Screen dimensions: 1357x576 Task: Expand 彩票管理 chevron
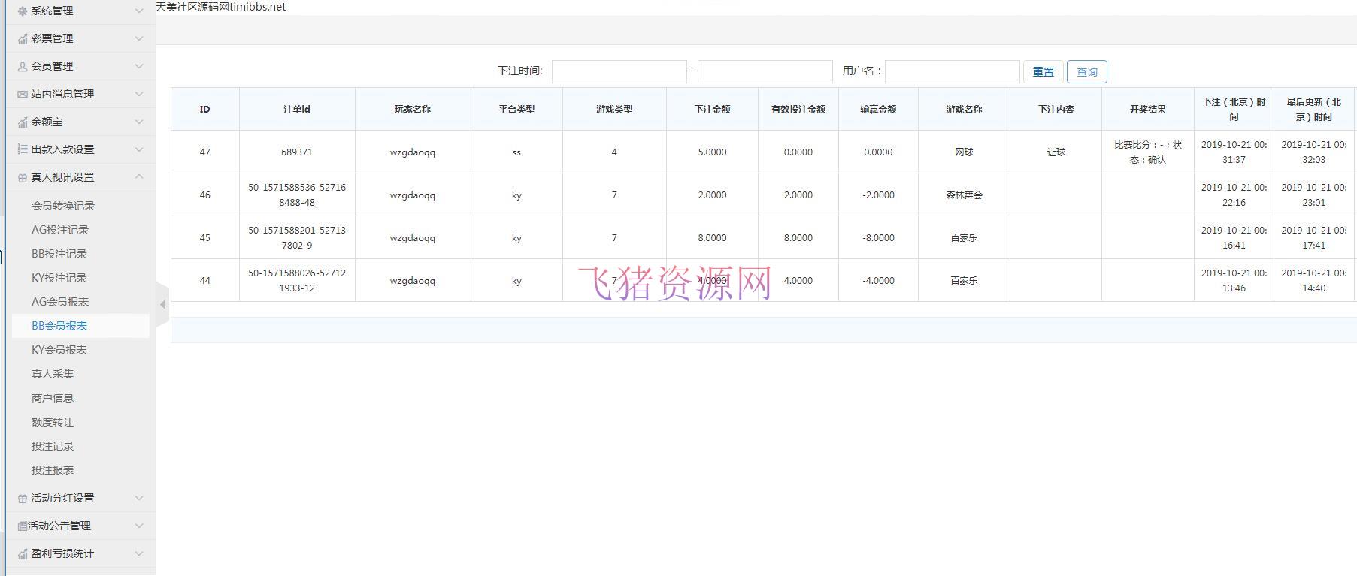tap(139, 38)
